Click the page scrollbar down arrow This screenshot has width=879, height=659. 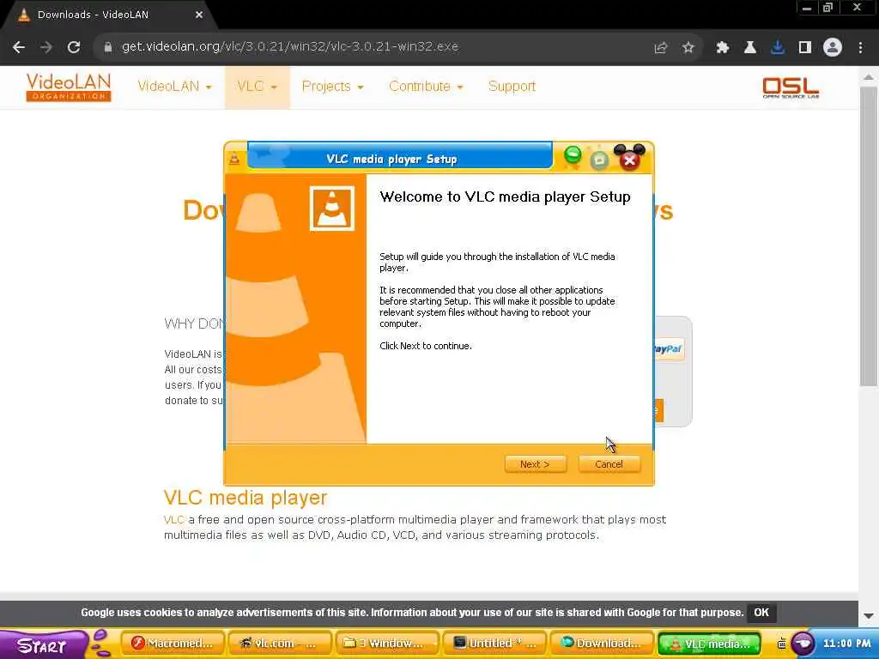[x=869, y=616]
